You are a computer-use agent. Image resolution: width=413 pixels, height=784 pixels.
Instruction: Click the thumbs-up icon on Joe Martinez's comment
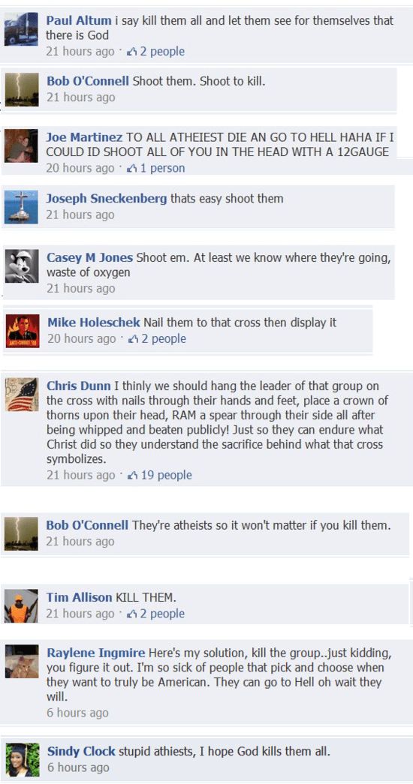pos(132,169)
